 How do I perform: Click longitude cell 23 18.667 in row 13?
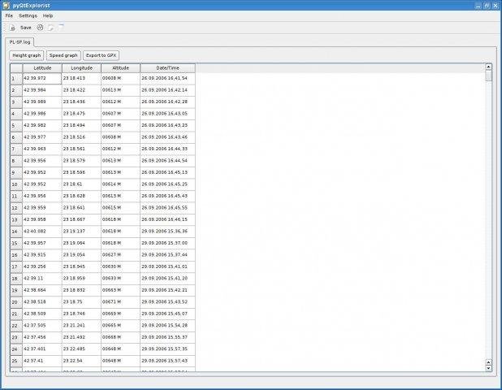82,219
